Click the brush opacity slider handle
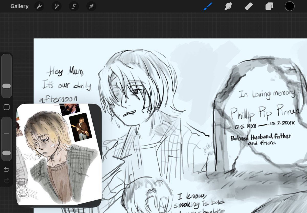The height and width of the screenshot is (213, 307). coord(6,153)
